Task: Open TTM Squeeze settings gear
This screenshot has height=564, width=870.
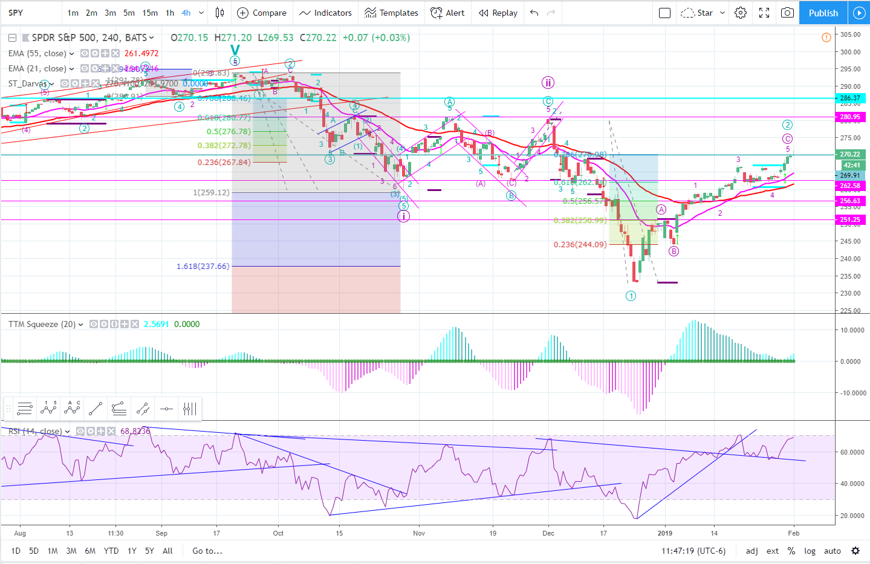Action: coord(103,324)
